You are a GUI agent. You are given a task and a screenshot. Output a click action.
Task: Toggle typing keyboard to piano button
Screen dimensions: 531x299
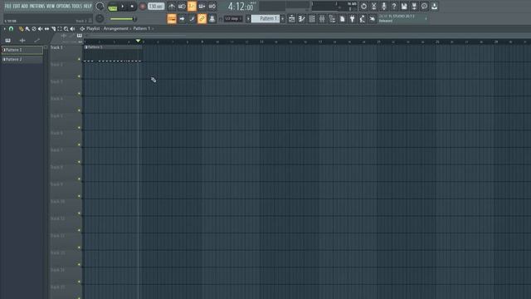[x=172, y=18]
